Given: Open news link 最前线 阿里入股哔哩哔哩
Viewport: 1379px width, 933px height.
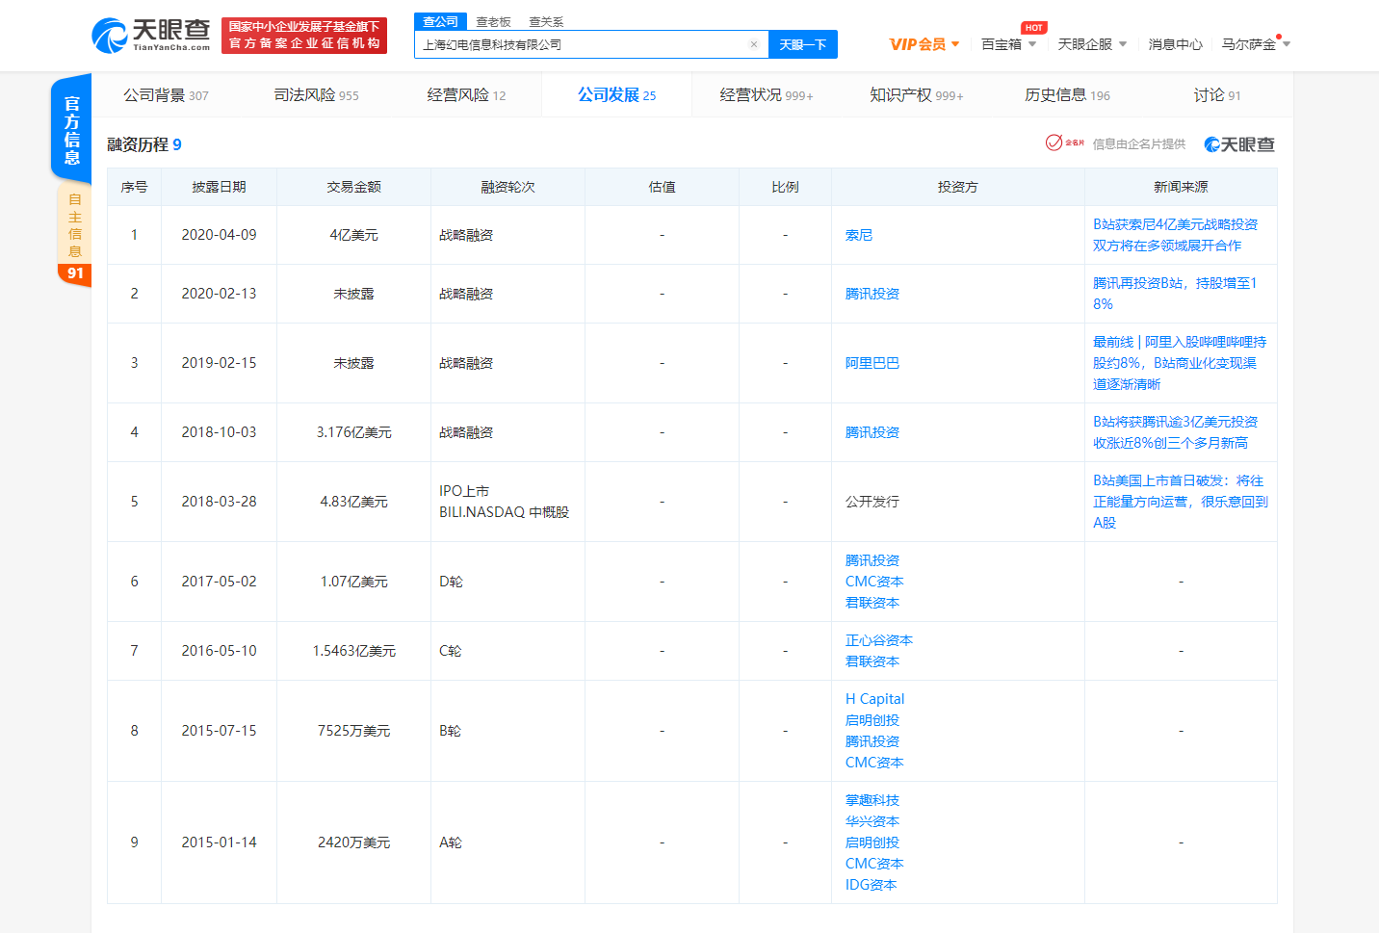Looking at the screenshot, I should point(1180,363).
